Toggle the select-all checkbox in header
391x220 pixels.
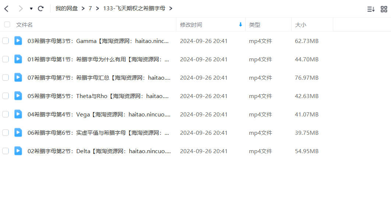[7, 24]
